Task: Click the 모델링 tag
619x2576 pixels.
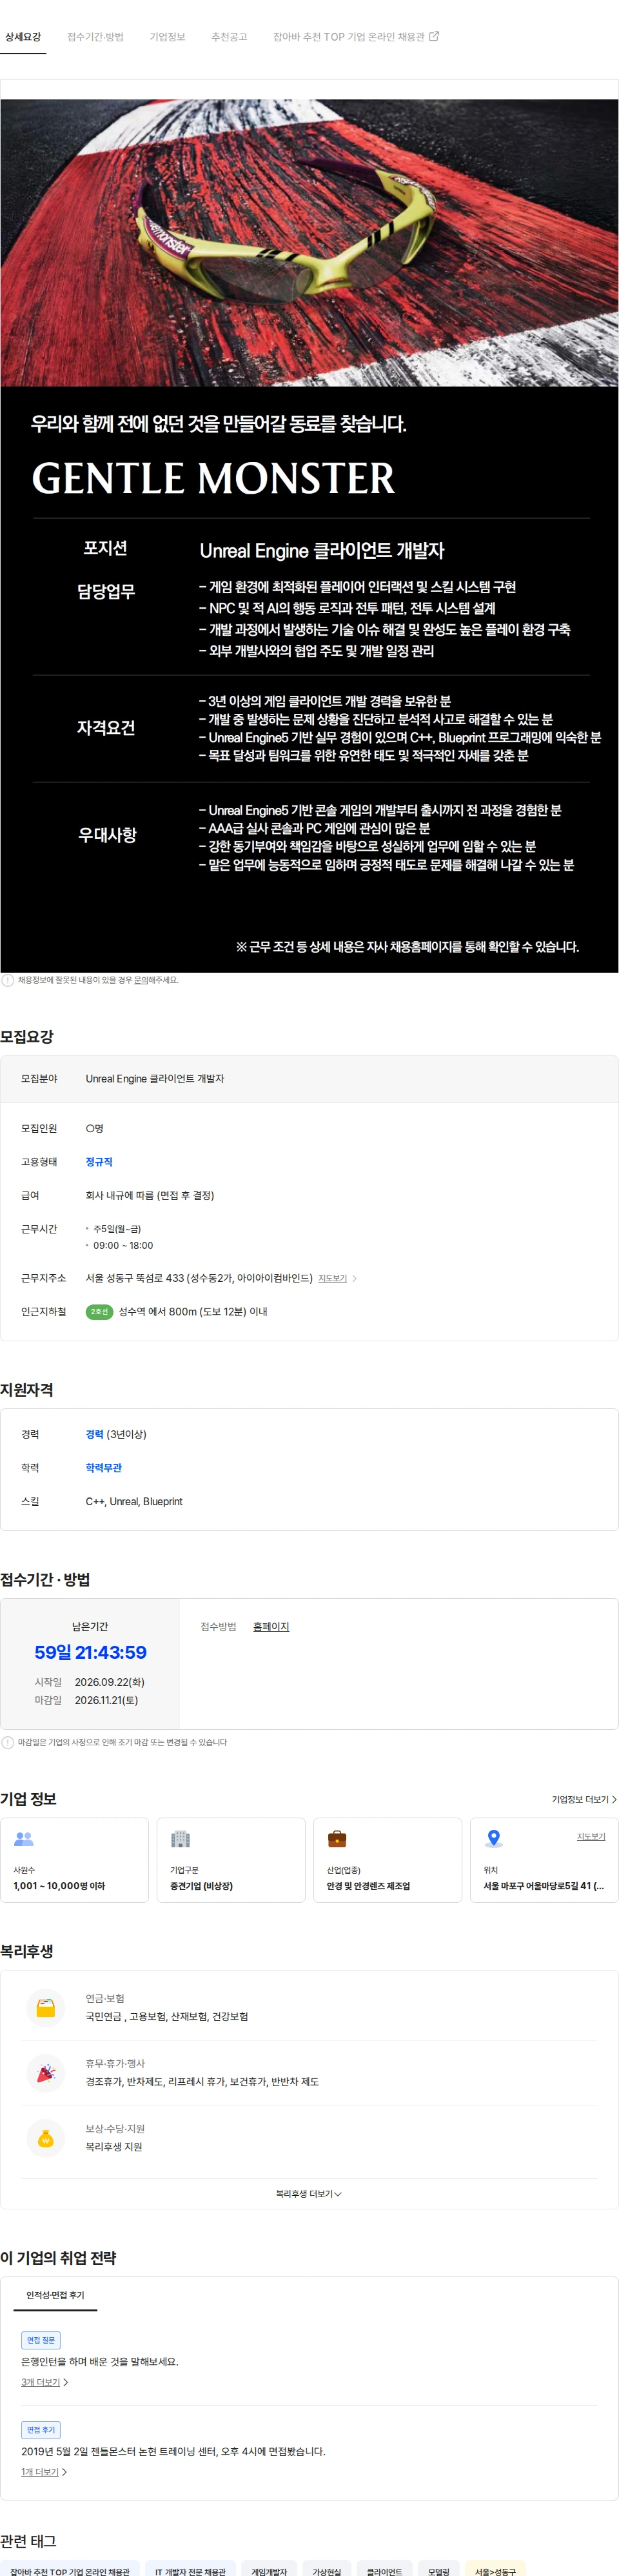Action: [438, 2569]
